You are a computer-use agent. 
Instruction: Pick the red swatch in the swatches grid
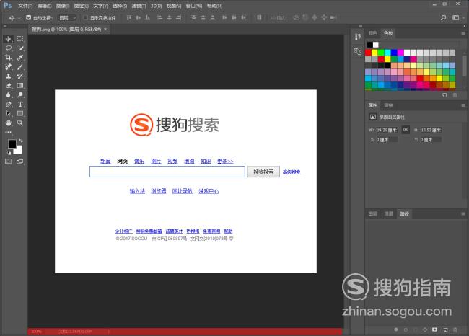[368, 53]
